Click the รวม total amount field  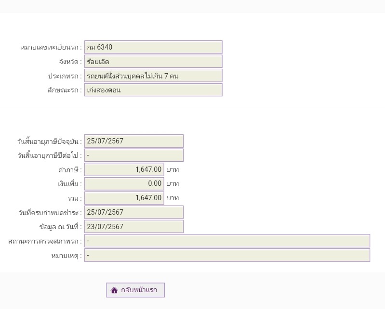(124, 198)
